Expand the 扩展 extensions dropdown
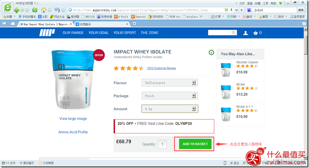 (x=223, y=17)
